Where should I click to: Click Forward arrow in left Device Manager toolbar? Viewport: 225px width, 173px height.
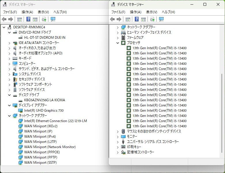tap(11, 19)
